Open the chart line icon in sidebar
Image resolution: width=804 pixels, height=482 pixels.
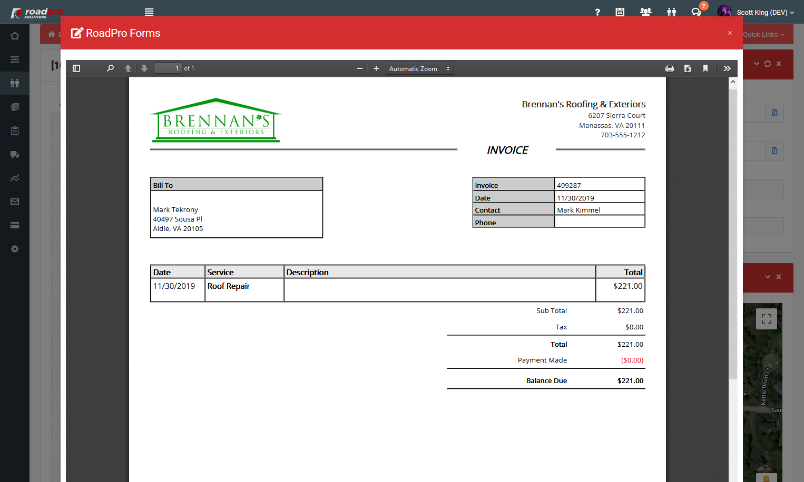point(15,178)
